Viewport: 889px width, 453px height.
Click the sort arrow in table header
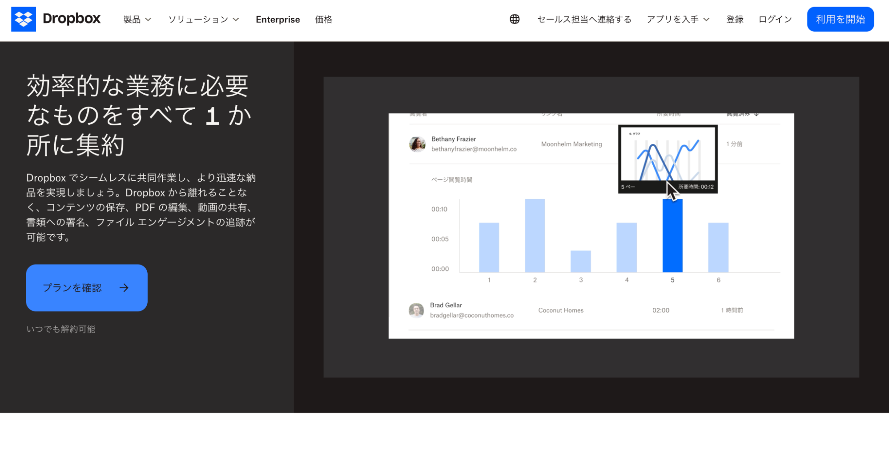[756, 115]
